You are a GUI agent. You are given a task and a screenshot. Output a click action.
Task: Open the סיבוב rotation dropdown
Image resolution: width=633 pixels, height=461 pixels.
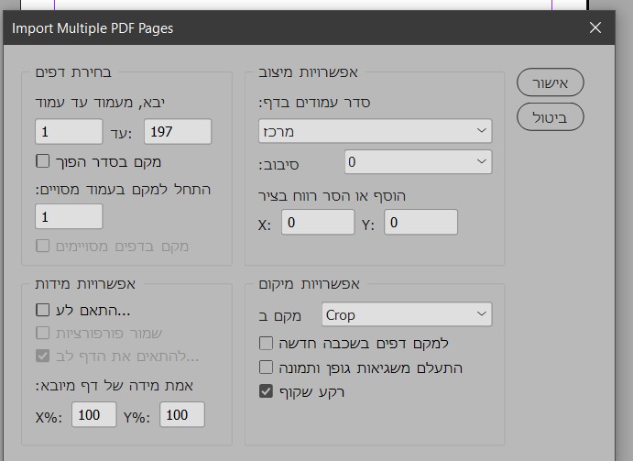pyautogui.click(x=418, y=163)
